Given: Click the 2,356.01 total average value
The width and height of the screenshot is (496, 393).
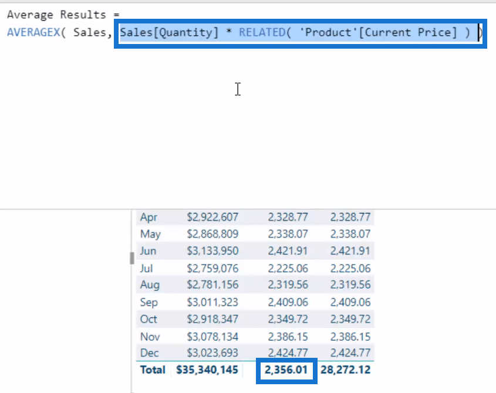Looking at the screenshot, I should [286, 370].
